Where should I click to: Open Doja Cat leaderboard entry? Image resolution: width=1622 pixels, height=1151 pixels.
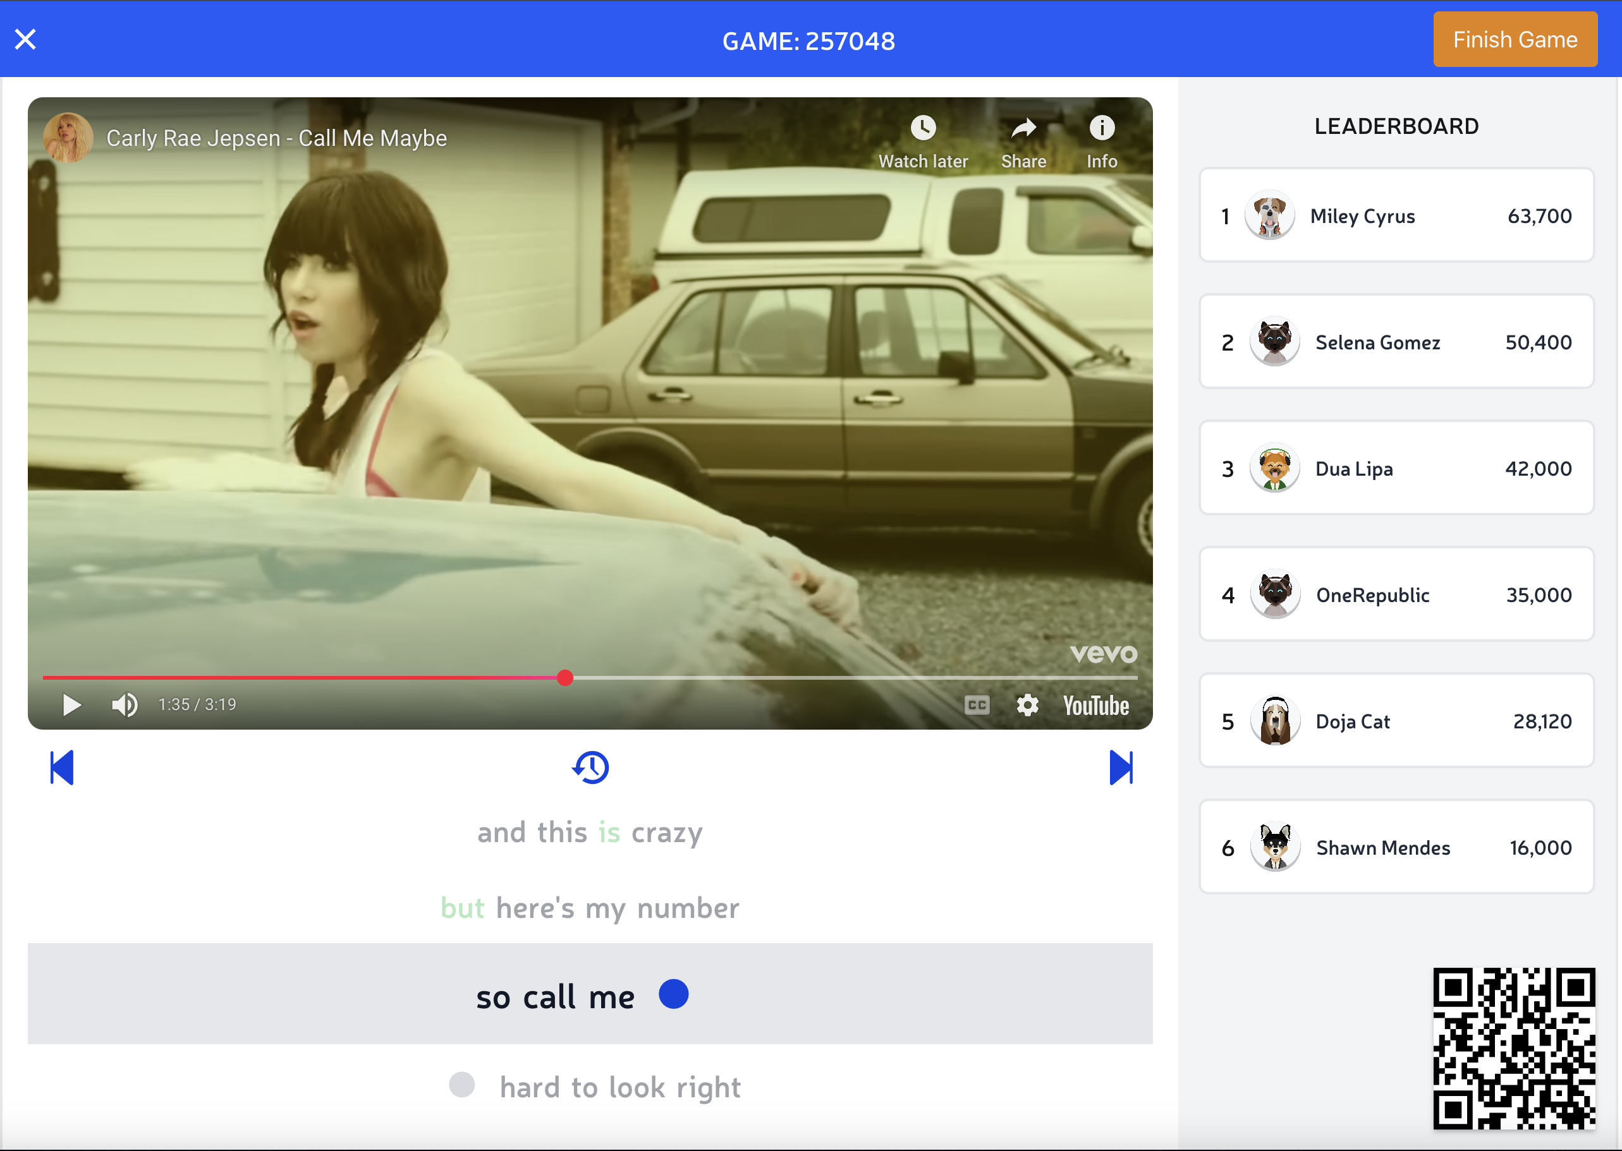click(1396, 721)
